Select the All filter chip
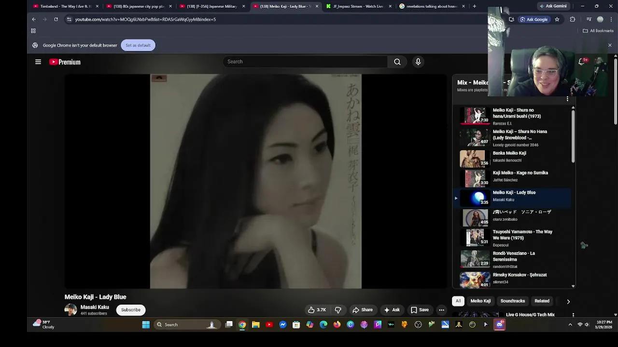The height and width of the screenshot is (347, 618). 458,301
